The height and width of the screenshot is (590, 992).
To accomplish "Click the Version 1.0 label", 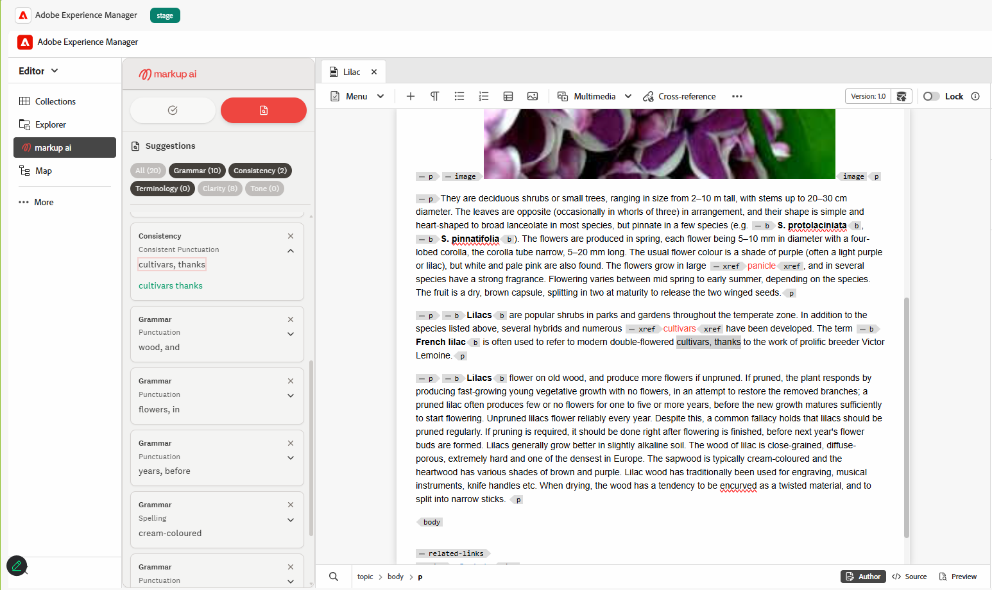I will (868, 96).
